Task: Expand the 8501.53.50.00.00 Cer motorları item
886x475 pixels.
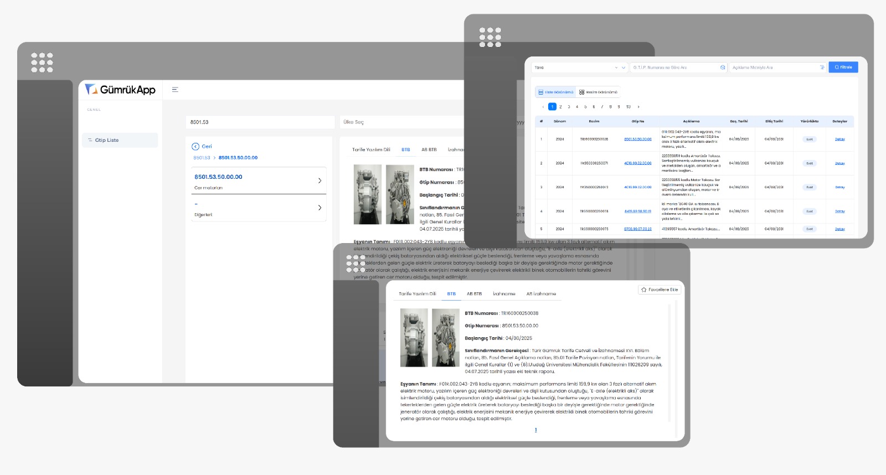Action: pos(320,181)
